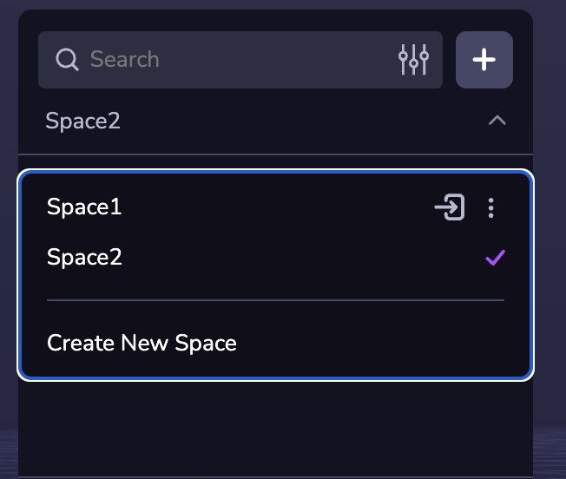The height and width of the screenshot is (479, 566).
Task: Switch into Space1 with its enter icon
Action: (x=449, y=207)
